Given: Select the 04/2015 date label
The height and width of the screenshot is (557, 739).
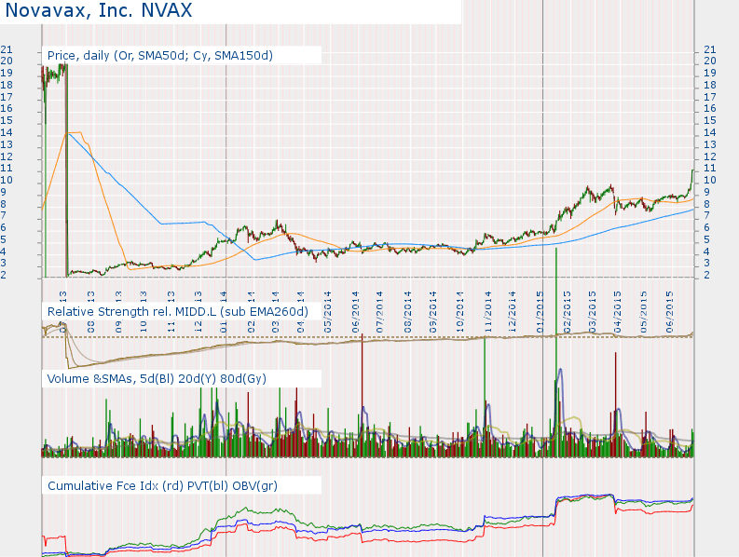Looking at the screenshot, I should (x=618, y=312).
